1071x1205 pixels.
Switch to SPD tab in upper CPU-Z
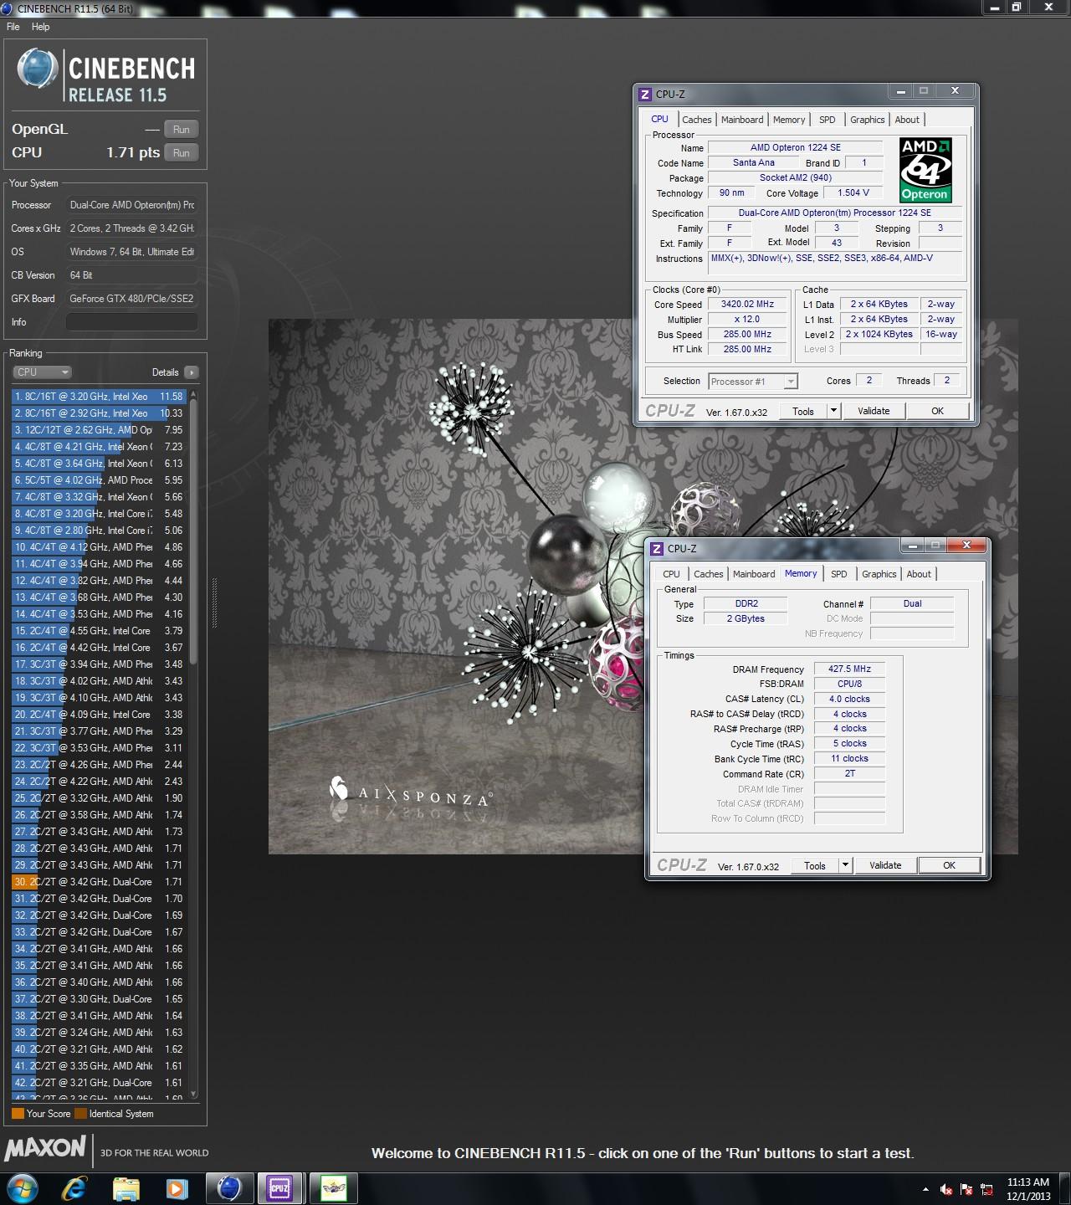coord(828,120)
